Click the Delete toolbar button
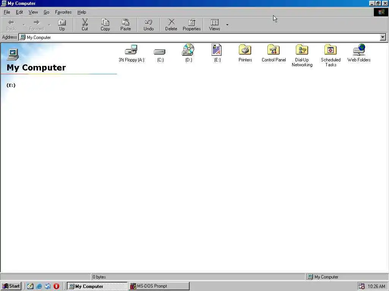389x291 pixels. [171, 25]
